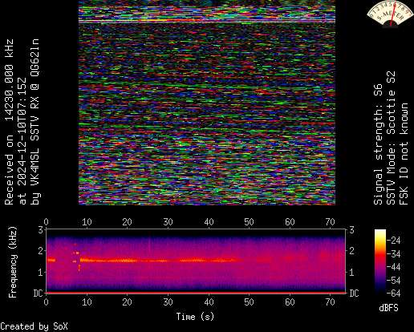This screenshot has height=332, width=414.
Task: Click the timestamp 2024-12-10T07:15Z text
Action: (x=22, y=141)
